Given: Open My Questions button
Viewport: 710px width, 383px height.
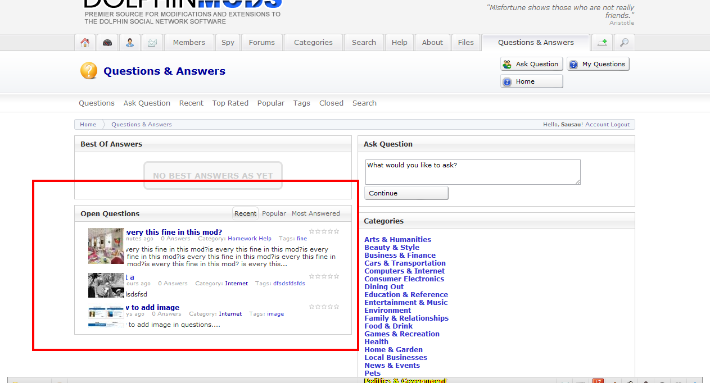Looking at the screenshot, I should click(598, 64).
